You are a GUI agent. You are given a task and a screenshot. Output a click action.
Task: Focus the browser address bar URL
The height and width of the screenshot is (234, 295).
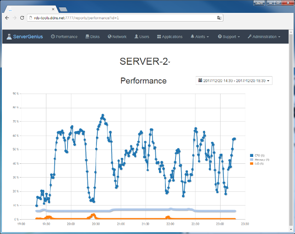coord(115,17)
